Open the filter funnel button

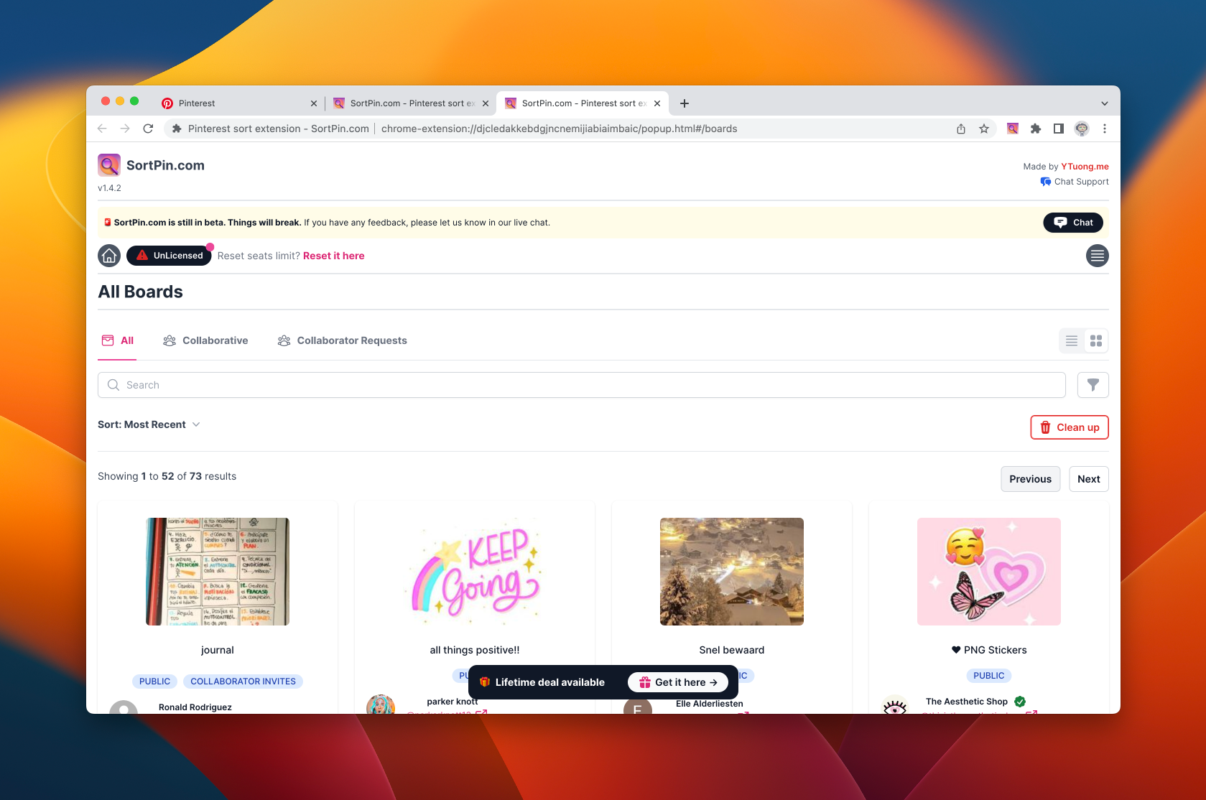[1093, 385]
